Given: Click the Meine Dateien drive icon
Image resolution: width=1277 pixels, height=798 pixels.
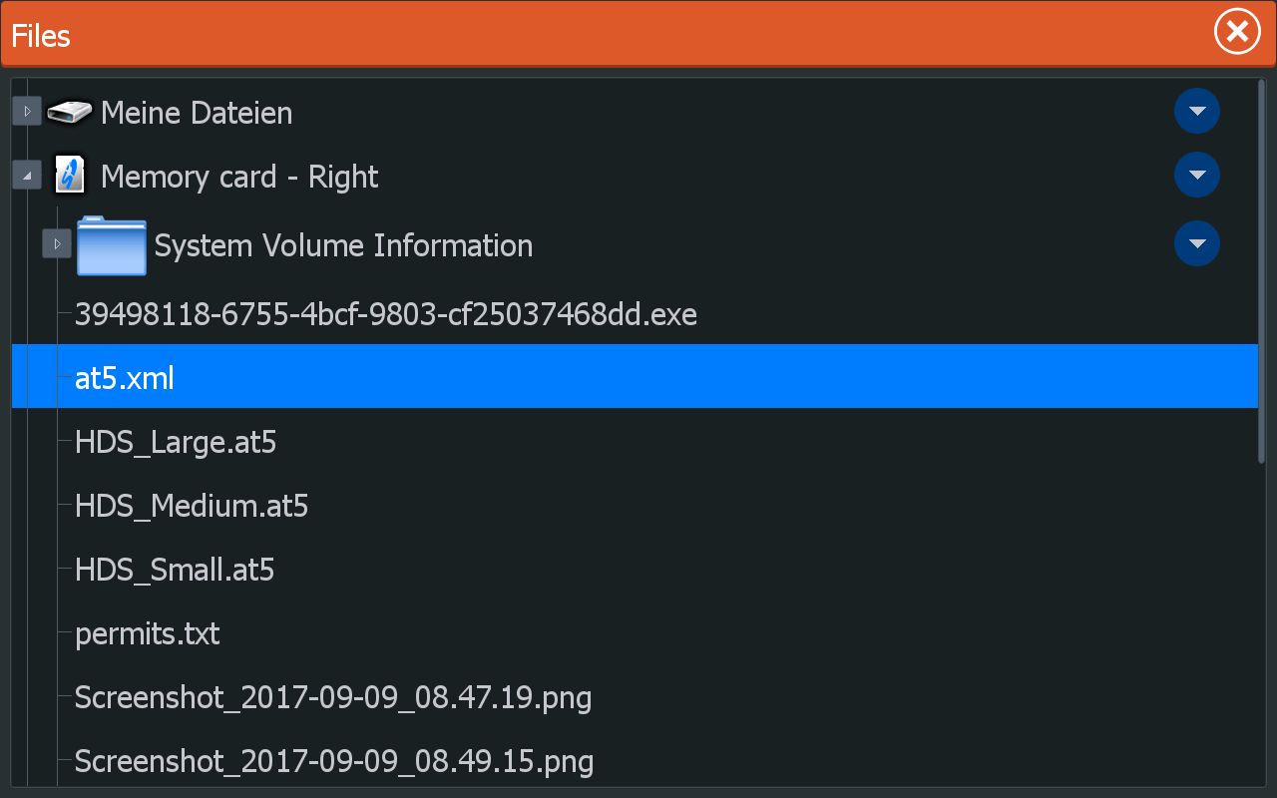Looking at the screenshot, I should (x=69, y=112).
